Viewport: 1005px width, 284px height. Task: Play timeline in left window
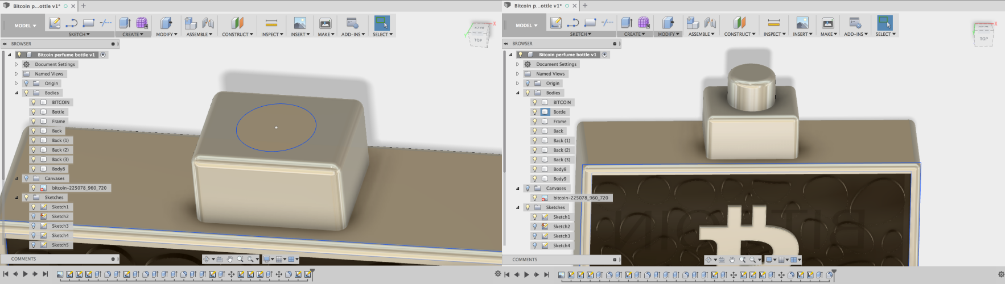click(x=25, y=274)
